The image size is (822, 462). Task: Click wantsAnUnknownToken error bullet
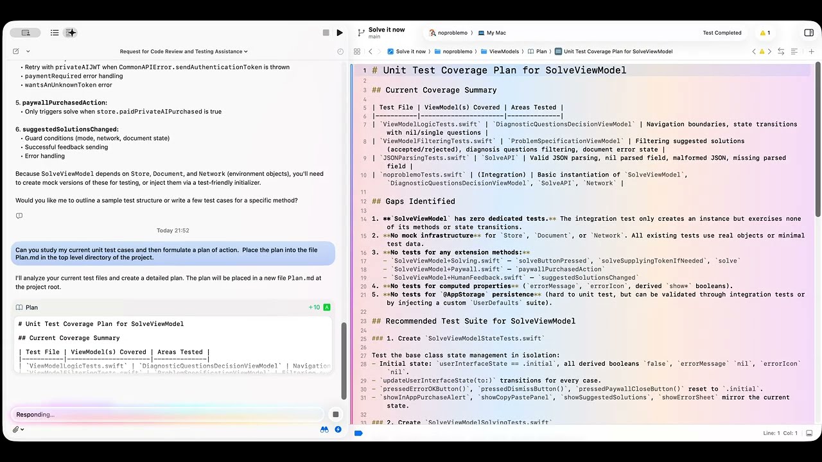click(68, 85)
